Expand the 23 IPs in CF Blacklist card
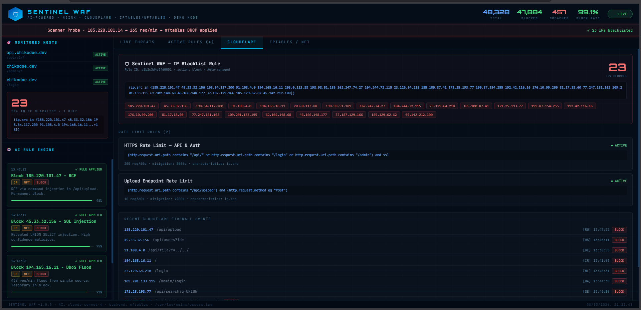Viewport: 641px width, 310px height. pos(57,115)
